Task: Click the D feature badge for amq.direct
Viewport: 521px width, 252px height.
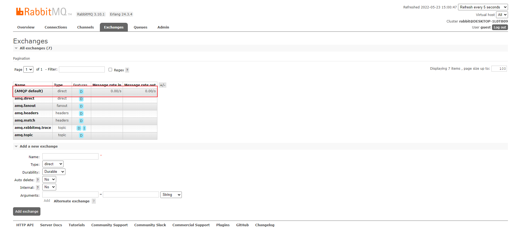Action: tap(81, 99)
